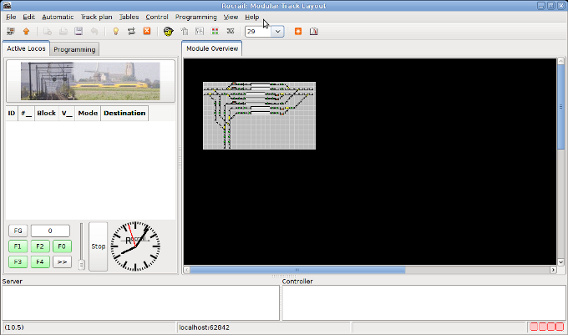
Task: Toggle the F4 loco function button
Action: [39, 261]
